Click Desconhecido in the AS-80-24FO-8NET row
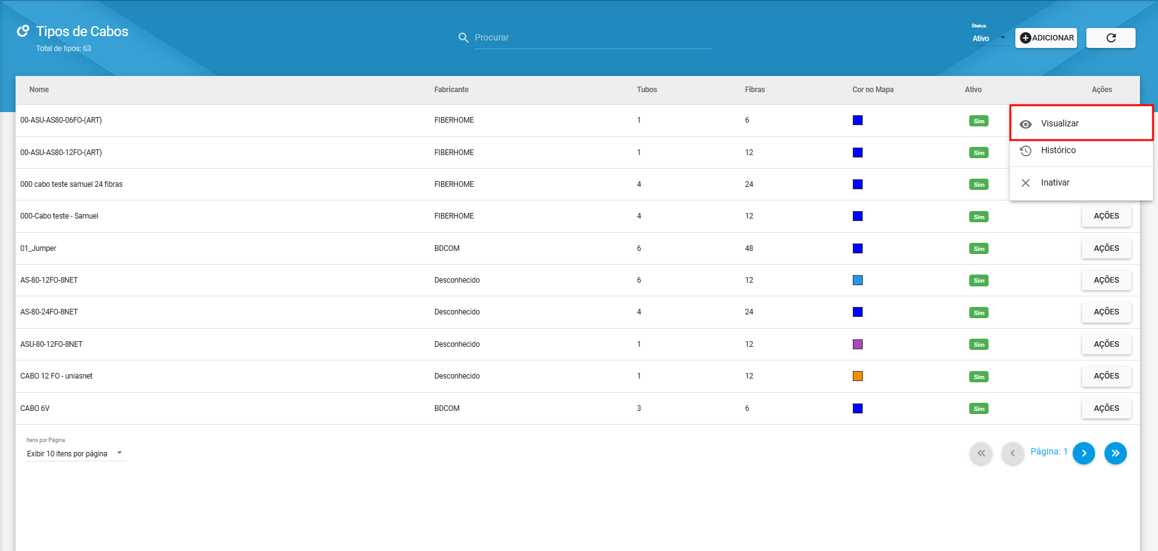1158x551 pixels. point(457,312)
